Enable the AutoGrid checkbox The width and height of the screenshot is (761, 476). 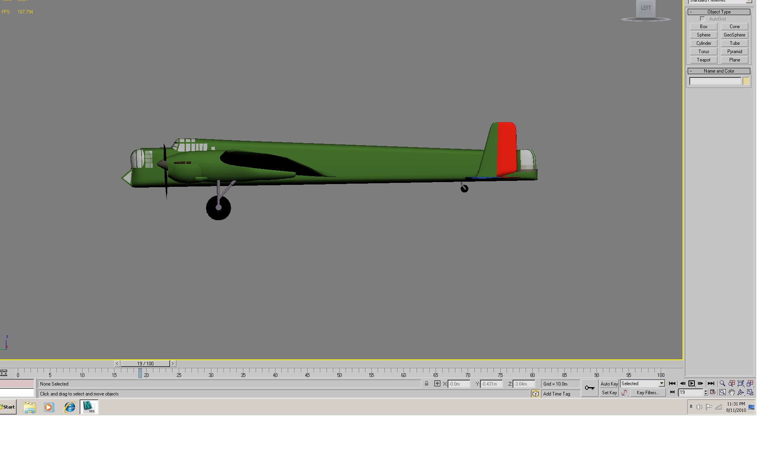point(703,19)
